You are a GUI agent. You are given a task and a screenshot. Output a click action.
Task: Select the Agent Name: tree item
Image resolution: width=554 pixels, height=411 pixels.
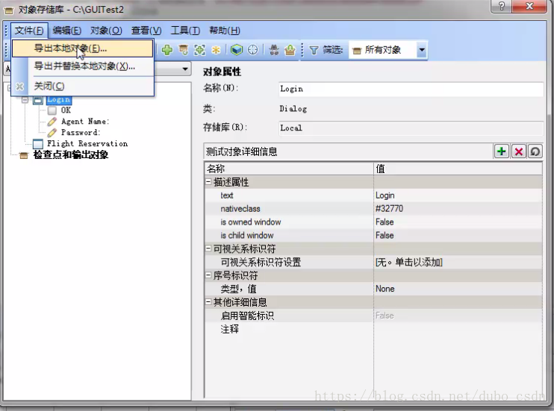point(85,122)
